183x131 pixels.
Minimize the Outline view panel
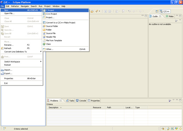(177, 15)
